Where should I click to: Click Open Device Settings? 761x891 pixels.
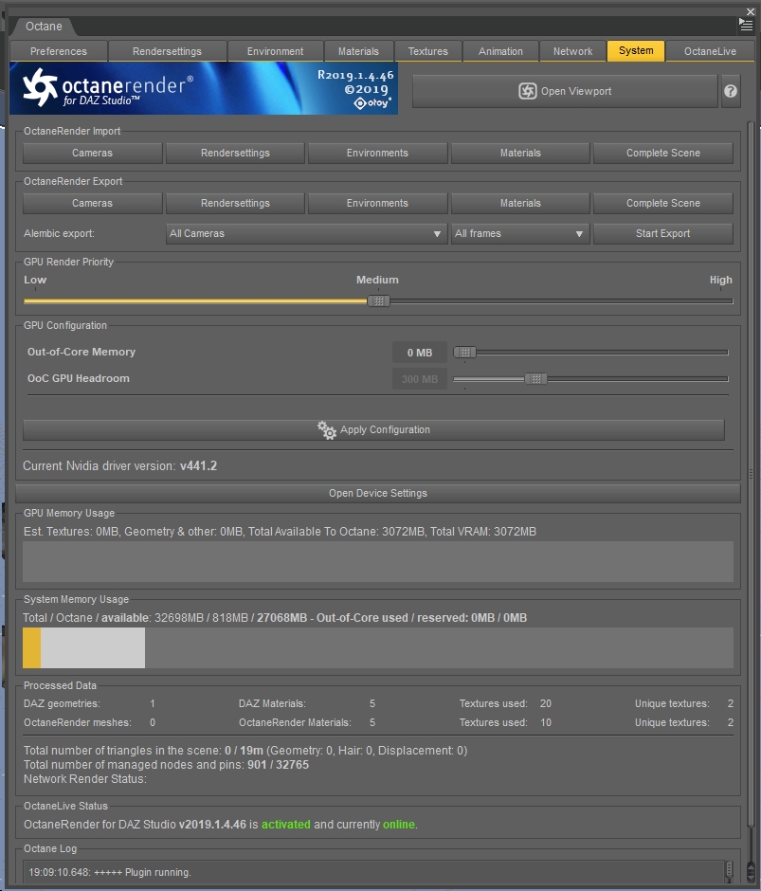(x=378, y=493)
